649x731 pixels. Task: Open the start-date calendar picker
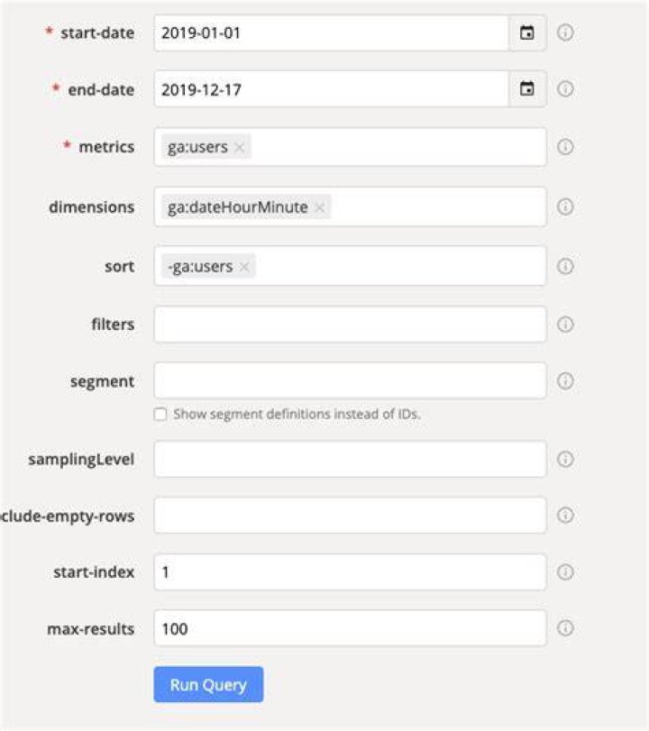coord(526,32)
